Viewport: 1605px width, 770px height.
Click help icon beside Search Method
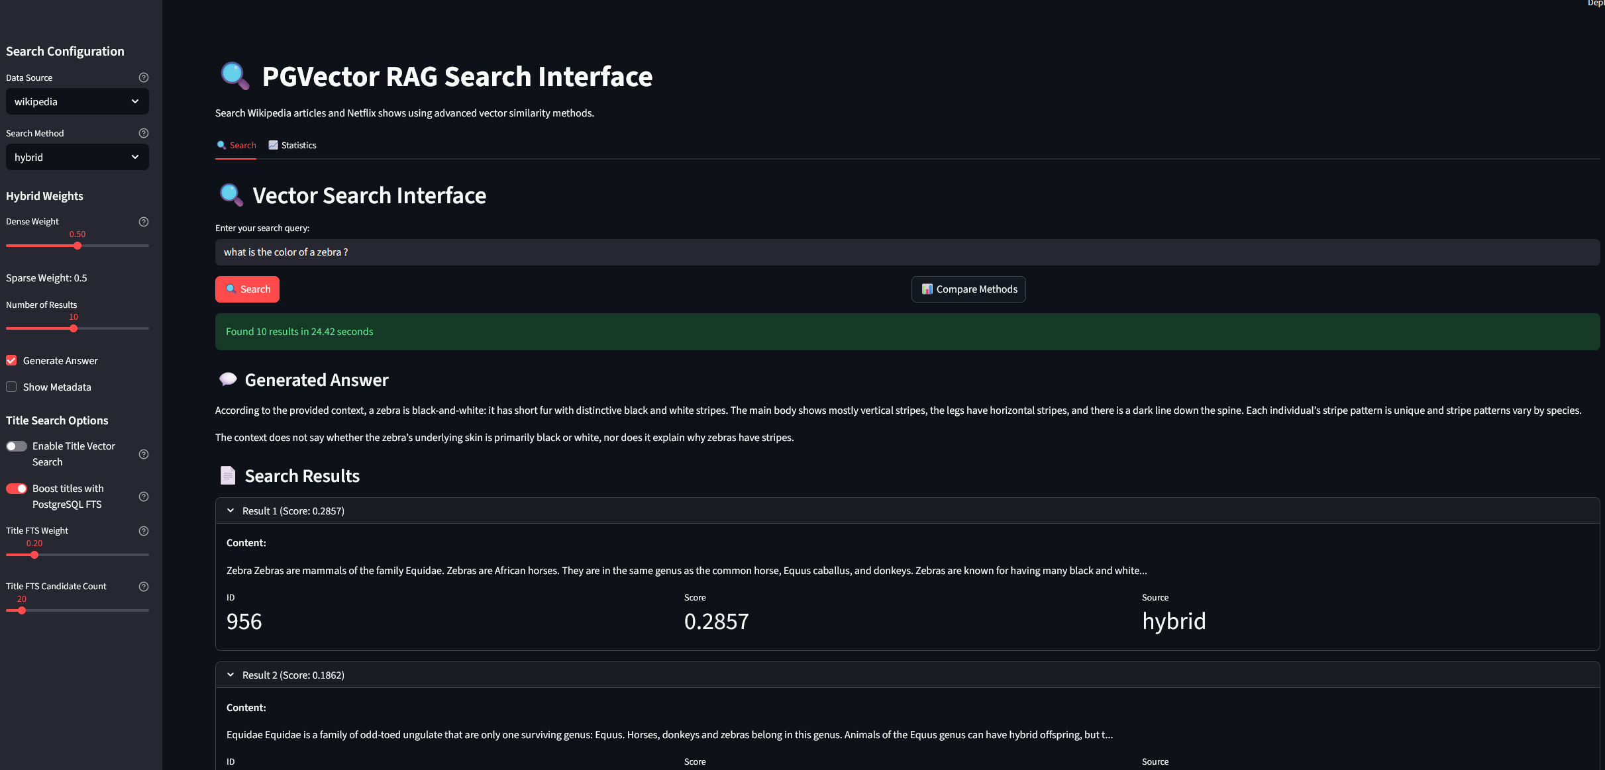[x=144, y=133]
